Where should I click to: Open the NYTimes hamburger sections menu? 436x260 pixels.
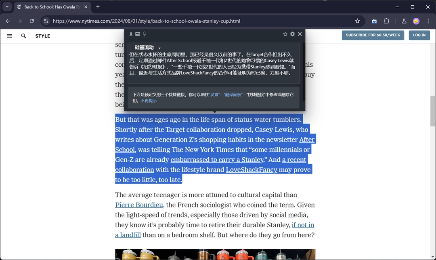[x=9, y=36]
